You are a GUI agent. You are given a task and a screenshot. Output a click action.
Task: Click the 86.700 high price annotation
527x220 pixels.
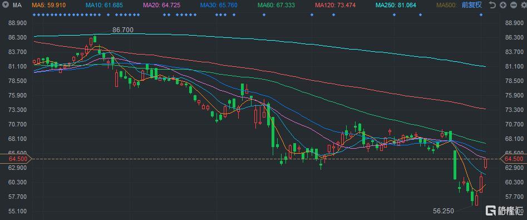pyautogui.click(x=122, y=30)
